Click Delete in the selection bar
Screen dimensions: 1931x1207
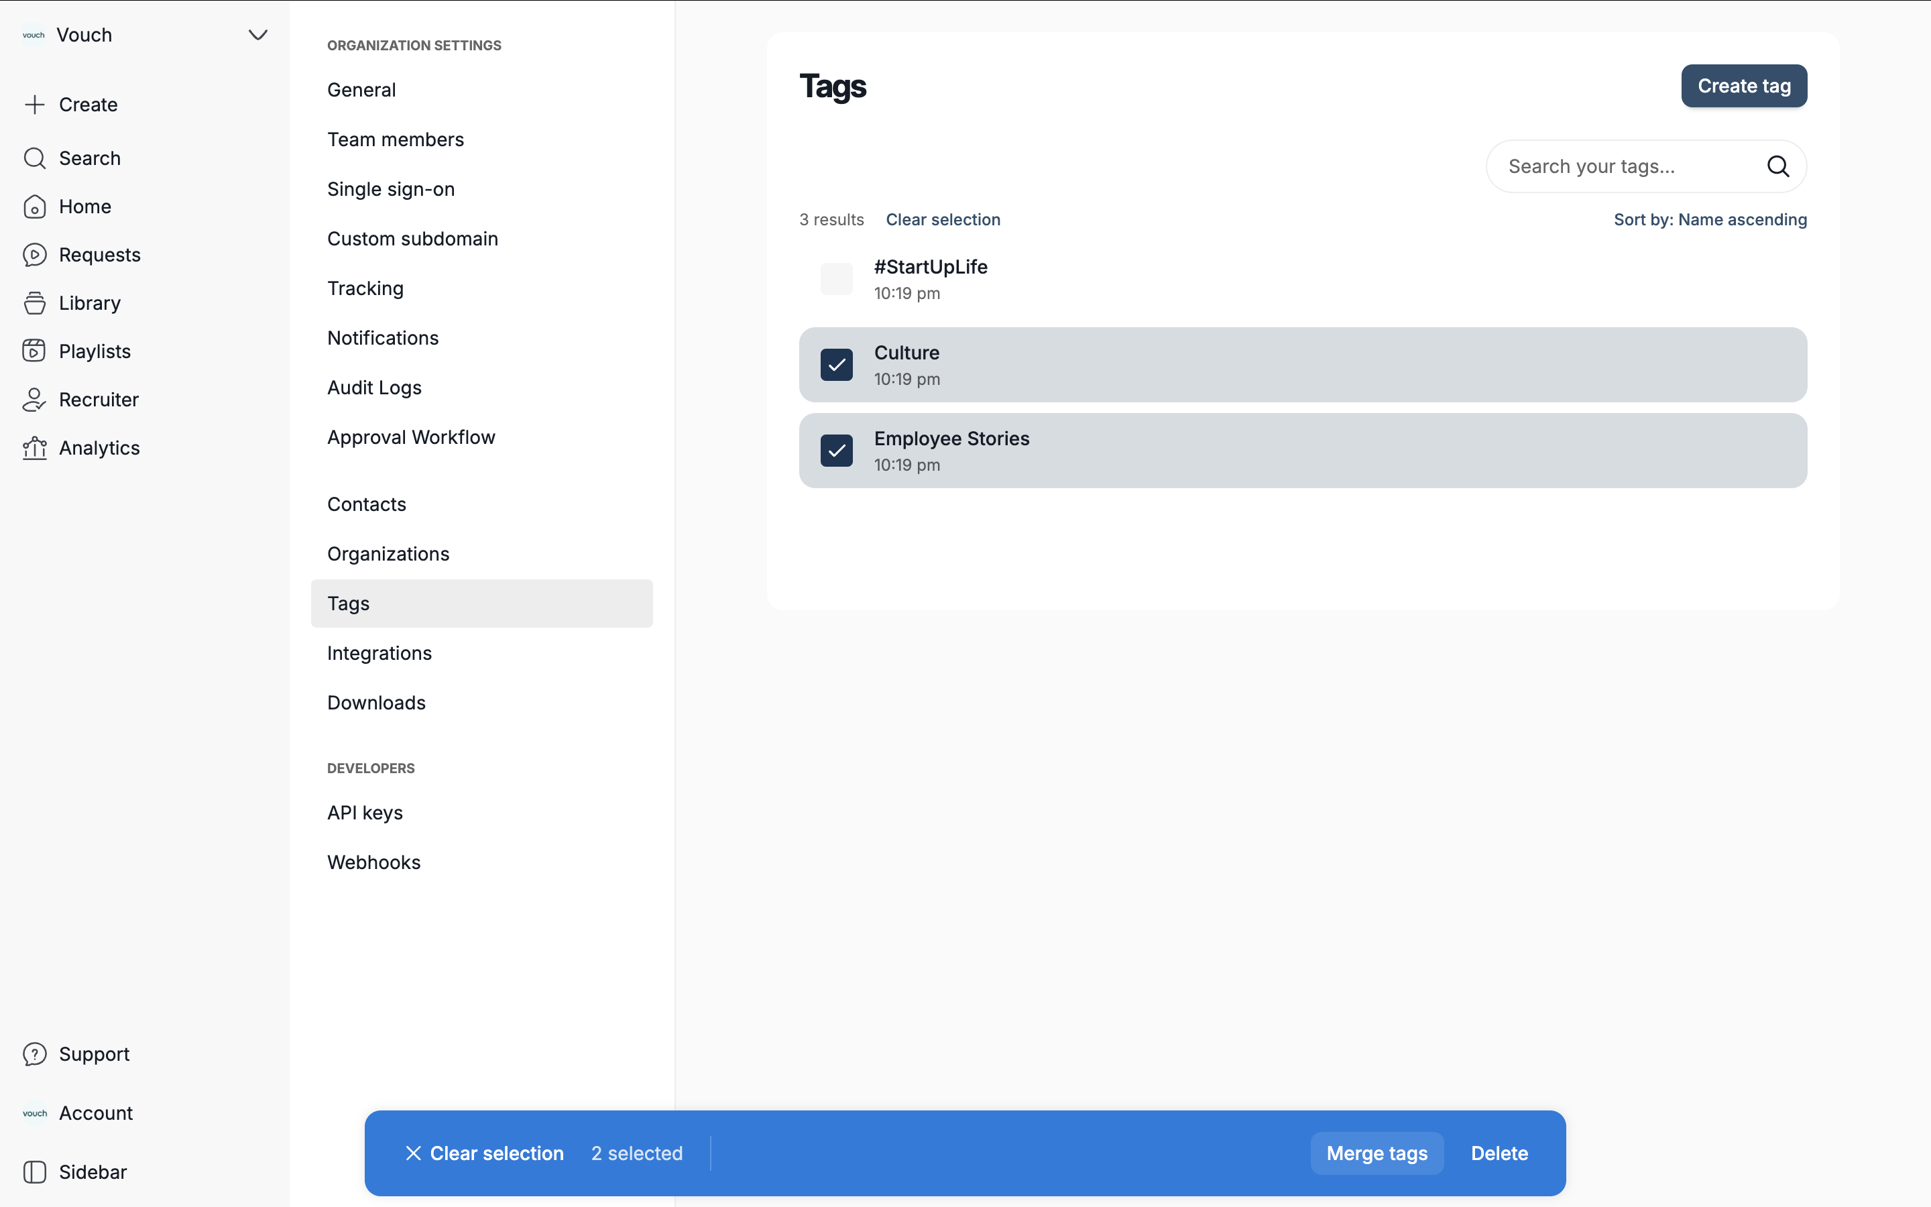click(x=1499, y=1153)
